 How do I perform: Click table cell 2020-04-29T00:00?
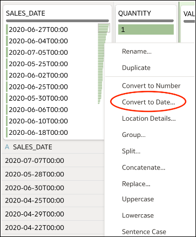coord(53,214)
